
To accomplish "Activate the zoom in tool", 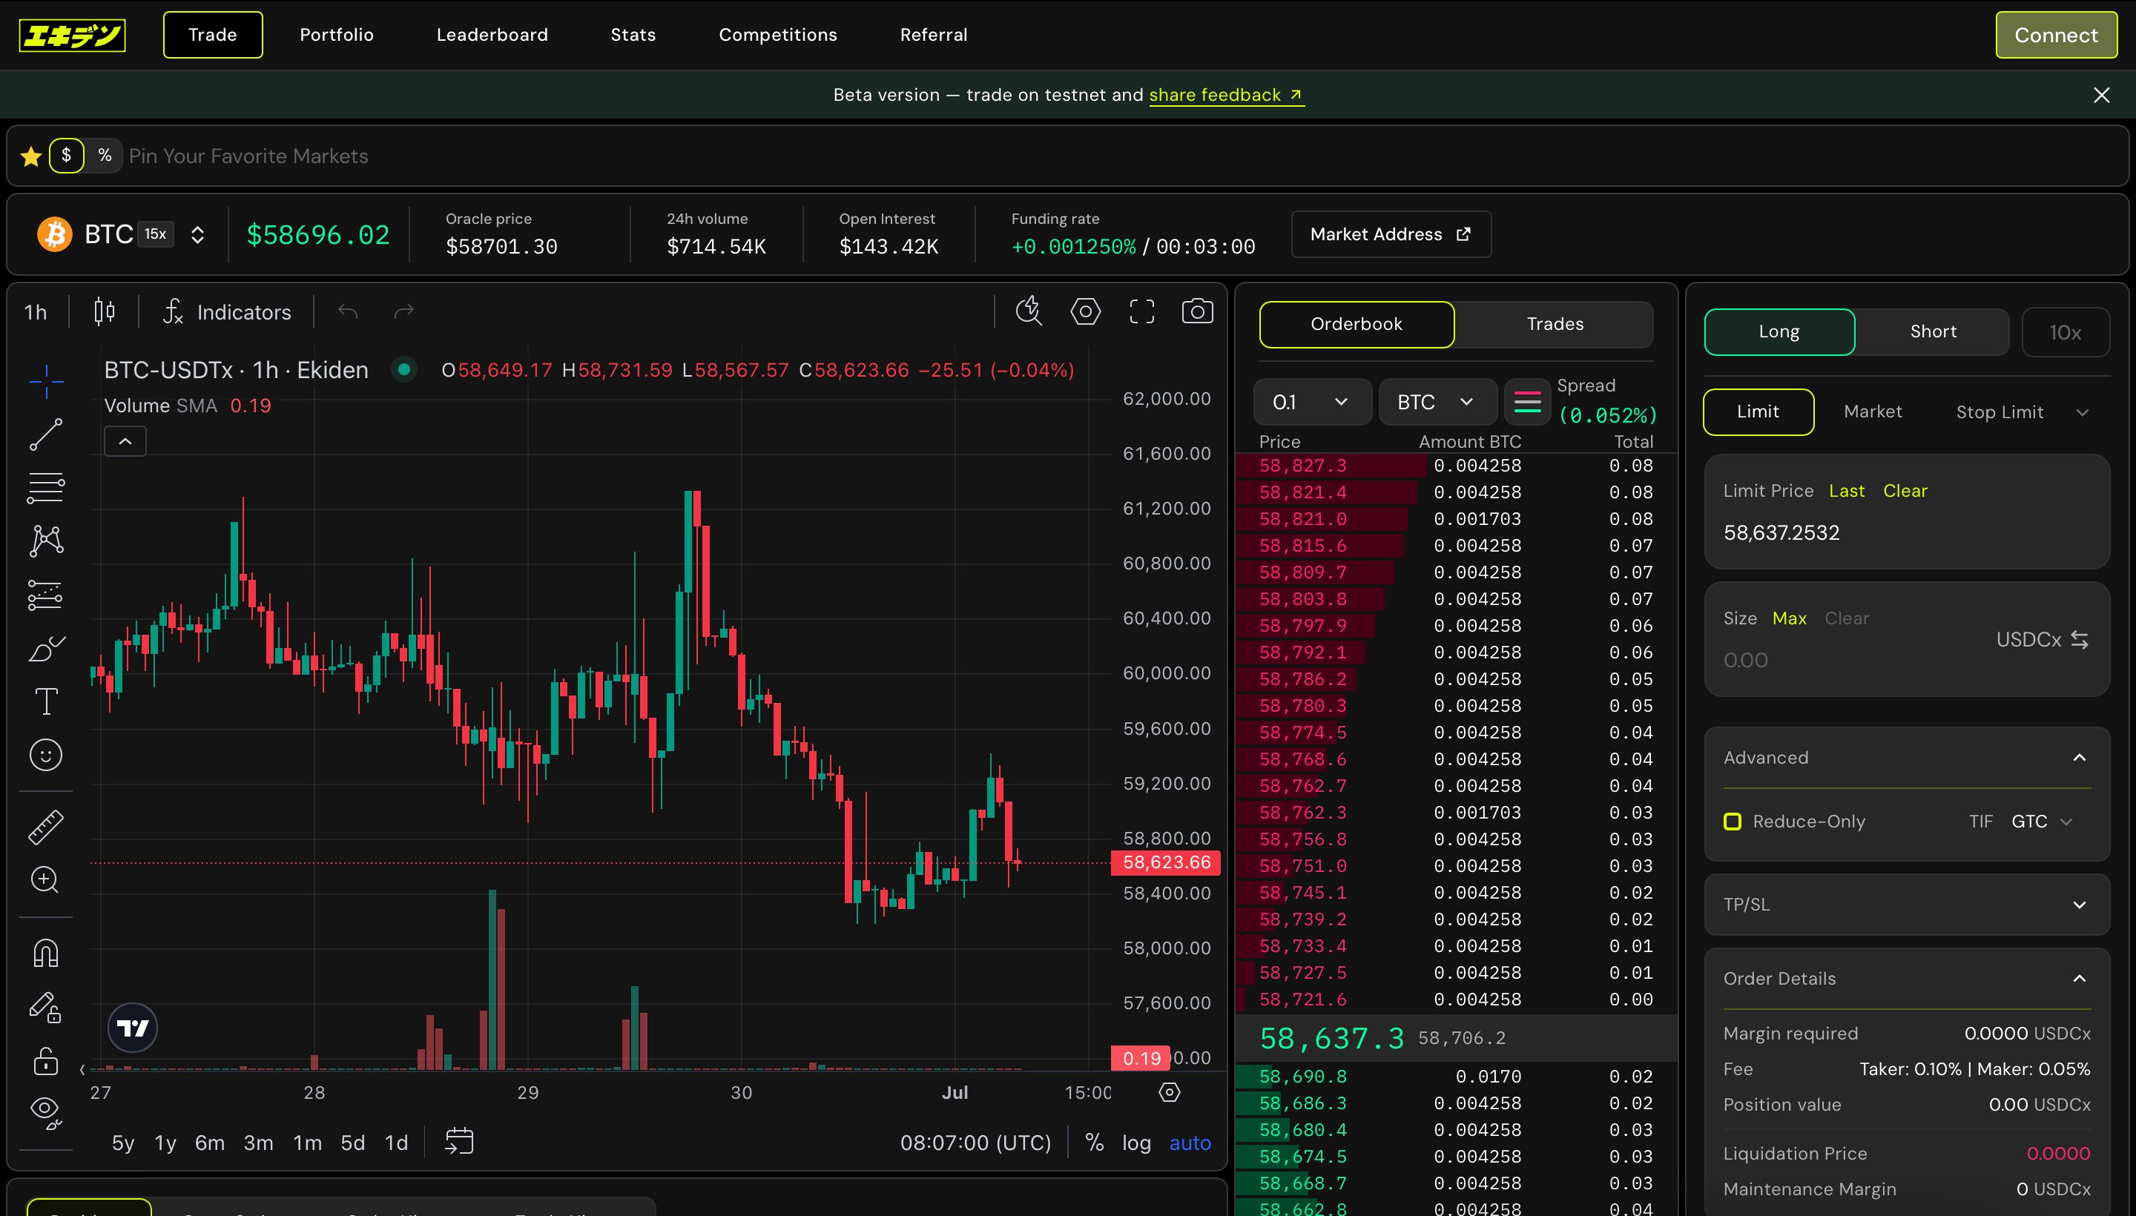I will (46, 879).
